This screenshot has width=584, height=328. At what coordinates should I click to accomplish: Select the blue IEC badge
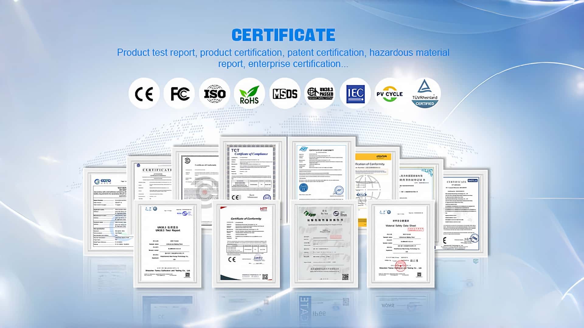point(355,94)
